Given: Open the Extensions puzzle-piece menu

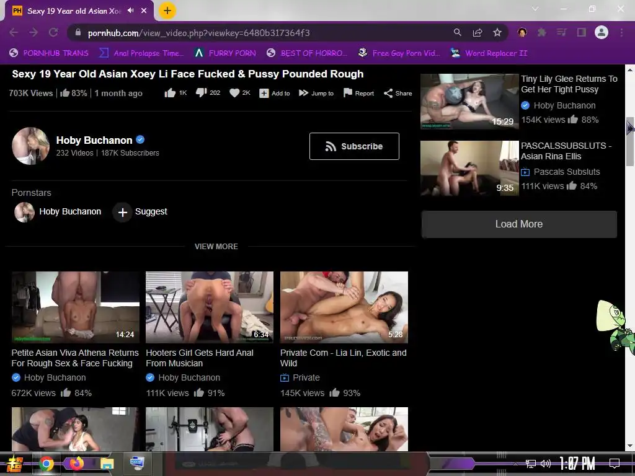Looking at the screenshot, I should point(541,32).
